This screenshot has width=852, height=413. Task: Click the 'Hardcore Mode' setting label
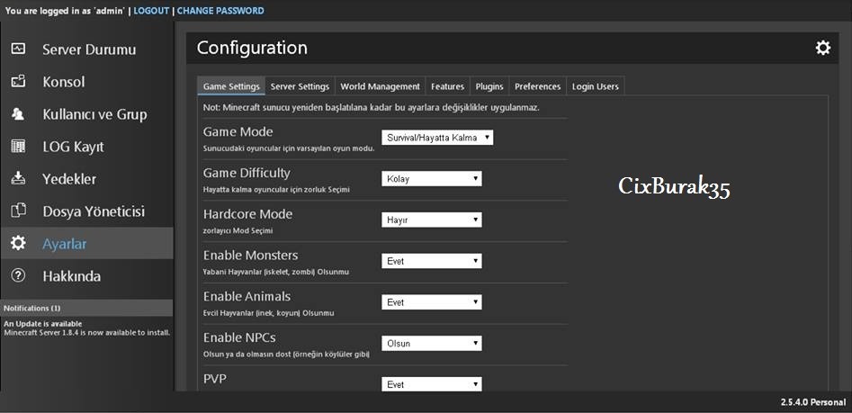[x=247, y=214]
